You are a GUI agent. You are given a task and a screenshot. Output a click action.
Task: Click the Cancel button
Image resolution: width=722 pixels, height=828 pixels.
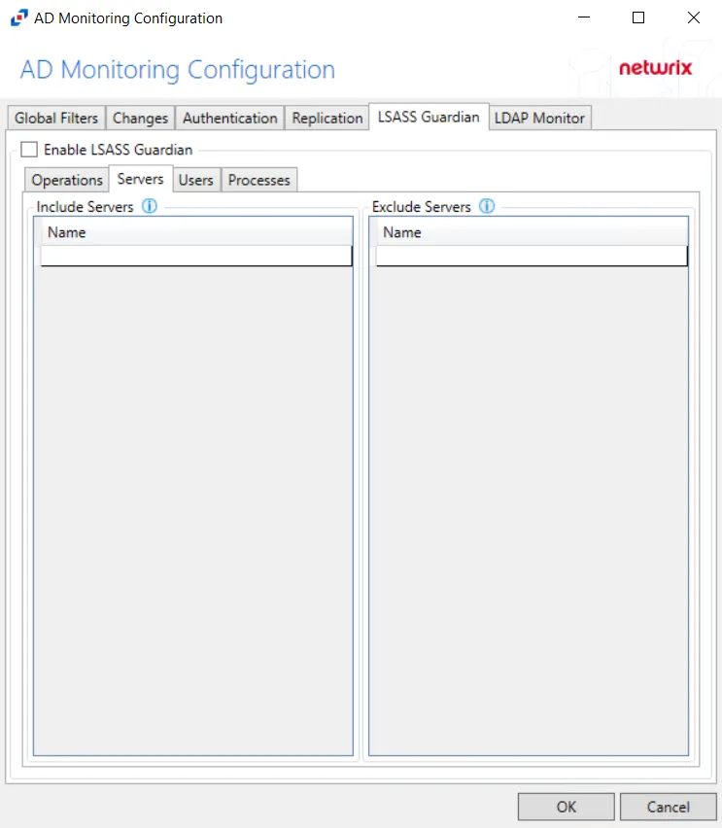point(669,807)
